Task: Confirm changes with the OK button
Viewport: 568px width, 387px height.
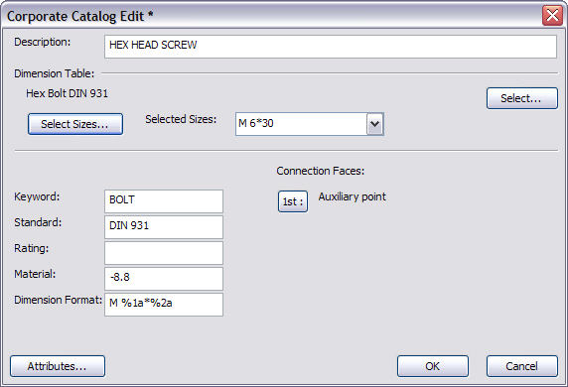Action: coord(433,366)
